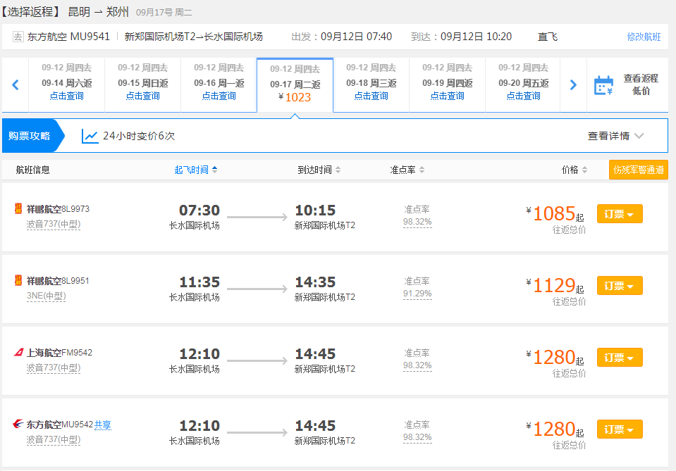Click the ¥1280 price for MU9542
The width and height of the screenshot is (676, 471).
(x=555, y=429)
